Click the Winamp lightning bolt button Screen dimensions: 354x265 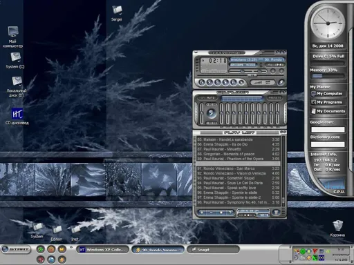tap(281, 82)
